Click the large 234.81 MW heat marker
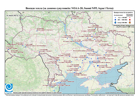Viewport: 139px width, 99px height. (x=98, y=66)
